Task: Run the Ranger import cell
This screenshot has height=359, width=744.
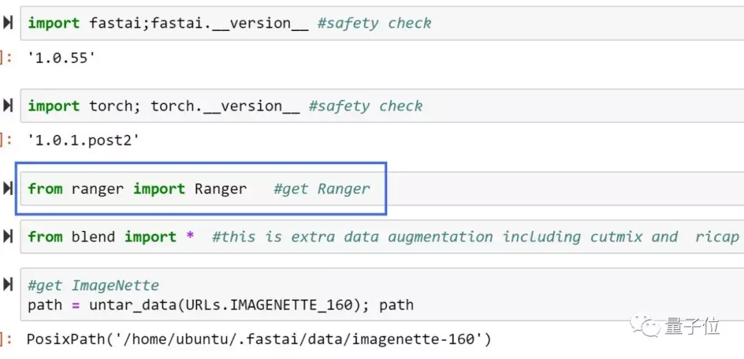Action: tap(8, 188)
